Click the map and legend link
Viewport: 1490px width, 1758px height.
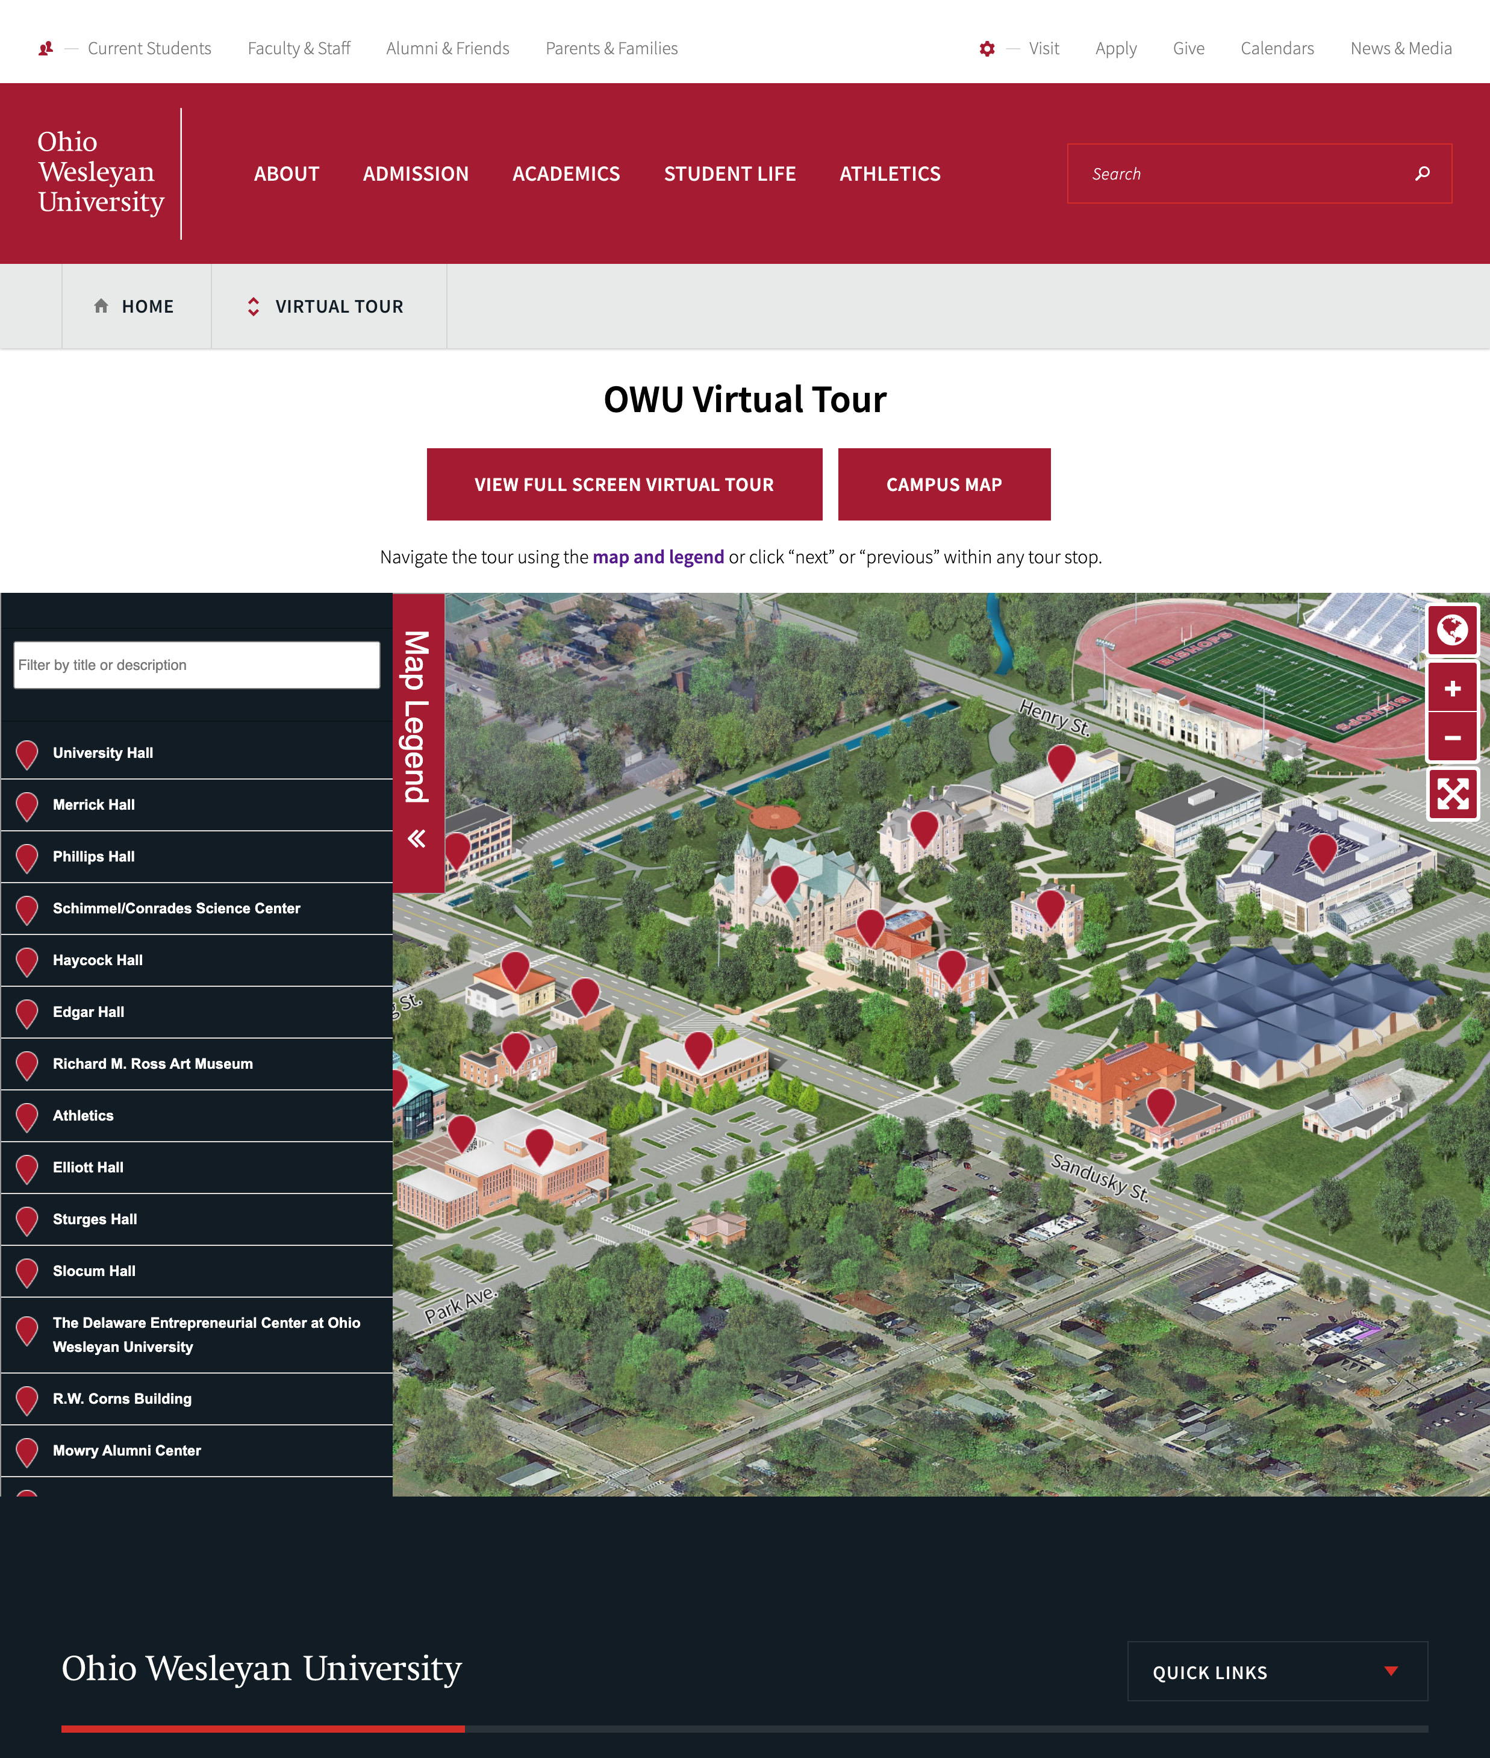point(659,557)
